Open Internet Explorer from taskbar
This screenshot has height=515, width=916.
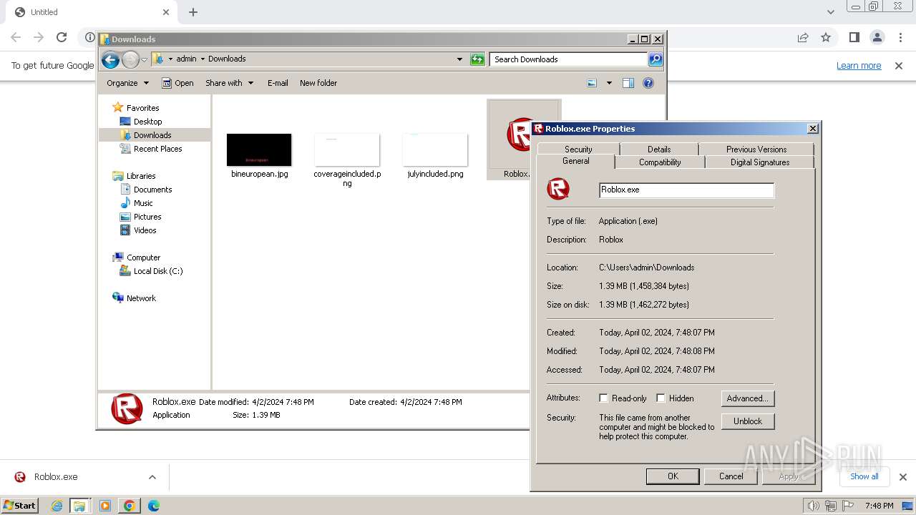57,506
